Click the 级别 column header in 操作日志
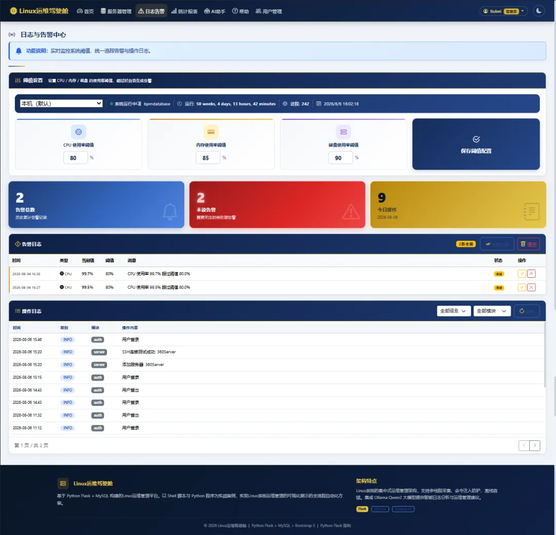 point(64,328)
